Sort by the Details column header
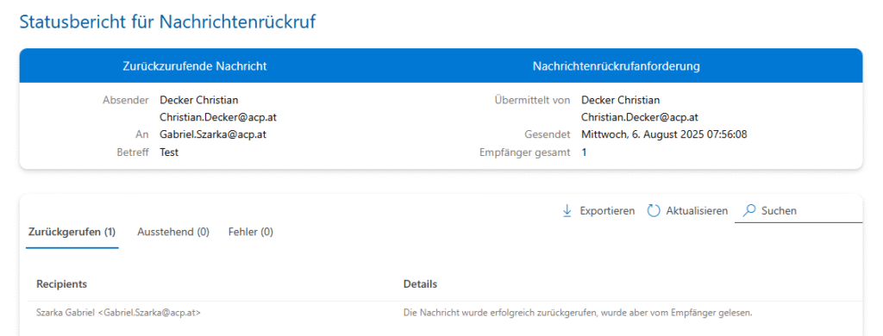The height and width of the screenshot is (336, 883). pyautogui.click(x=420, y=284)
